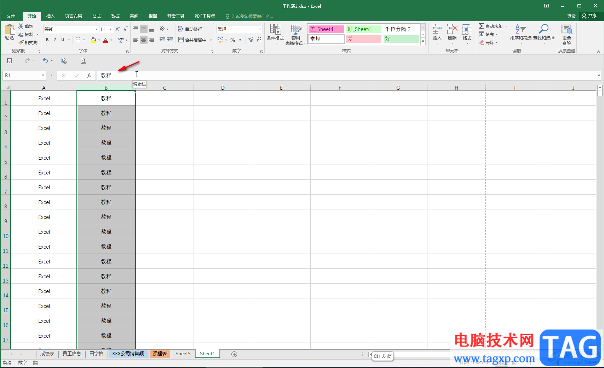
Task: Click the decrease indent icon
Action: 162,40
